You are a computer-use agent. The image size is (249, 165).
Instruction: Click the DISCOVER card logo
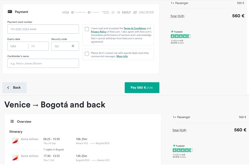coord(147,12)
